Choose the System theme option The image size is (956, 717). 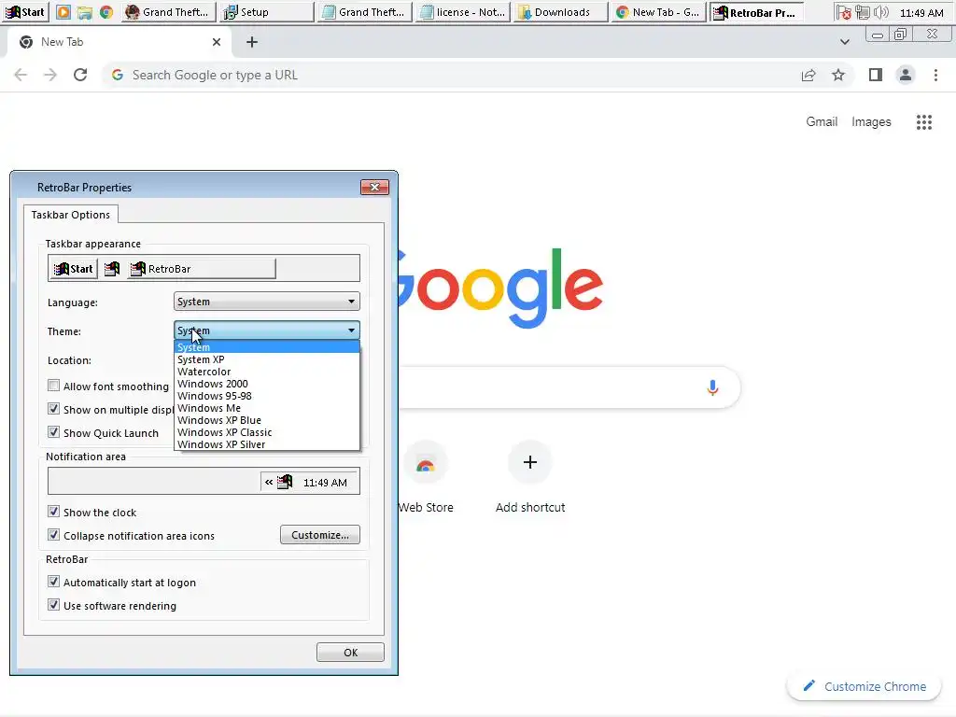(266, 347)
